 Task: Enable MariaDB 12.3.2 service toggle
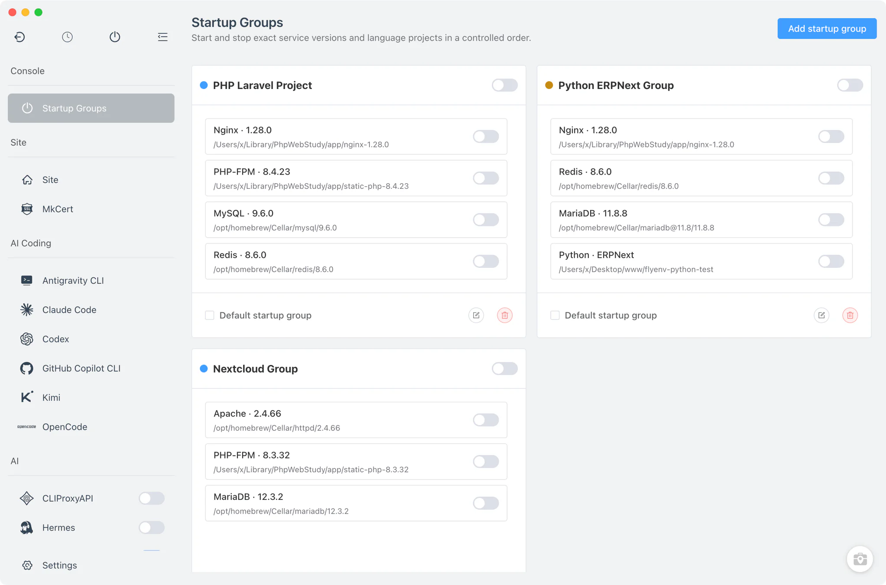click(x=486, y=503)
